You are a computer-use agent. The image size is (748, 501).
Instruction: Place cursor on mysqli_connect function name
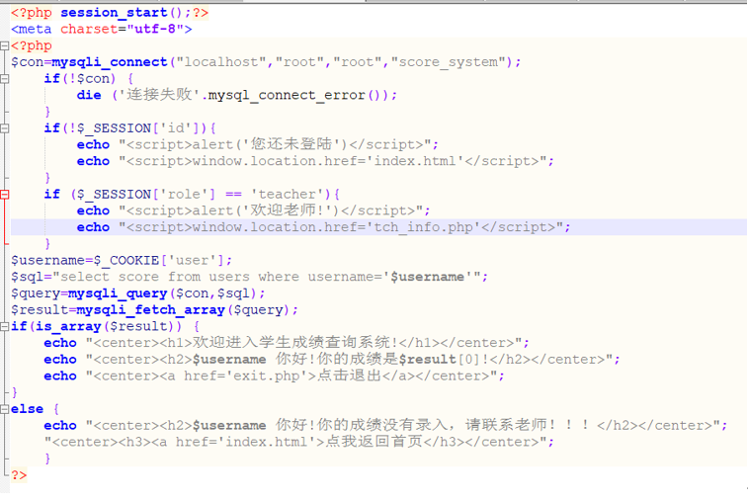(110, 62)
